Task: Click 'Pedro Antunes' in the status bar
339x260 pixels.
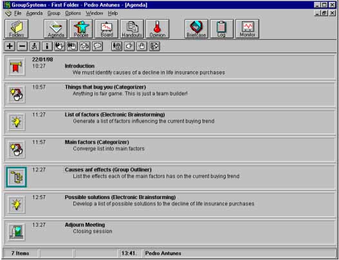Action: tap(163, 254)
